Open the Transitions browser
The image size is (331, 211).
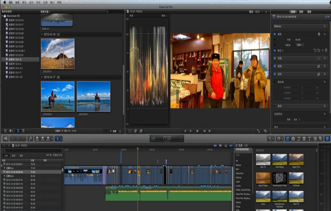pos(304,139)
